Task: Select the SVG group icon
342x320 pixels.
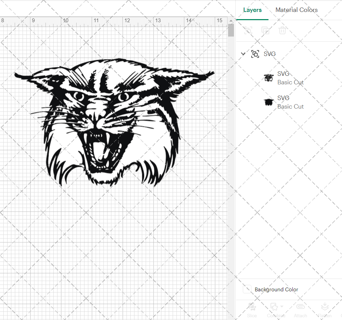Action: [x=255, y=54]
